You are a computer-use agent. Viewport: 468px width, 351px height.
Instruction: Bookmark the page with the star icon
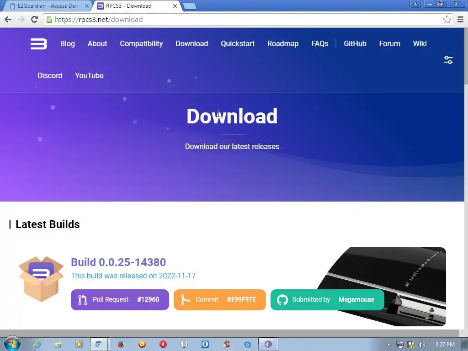(x=447, y=20)
